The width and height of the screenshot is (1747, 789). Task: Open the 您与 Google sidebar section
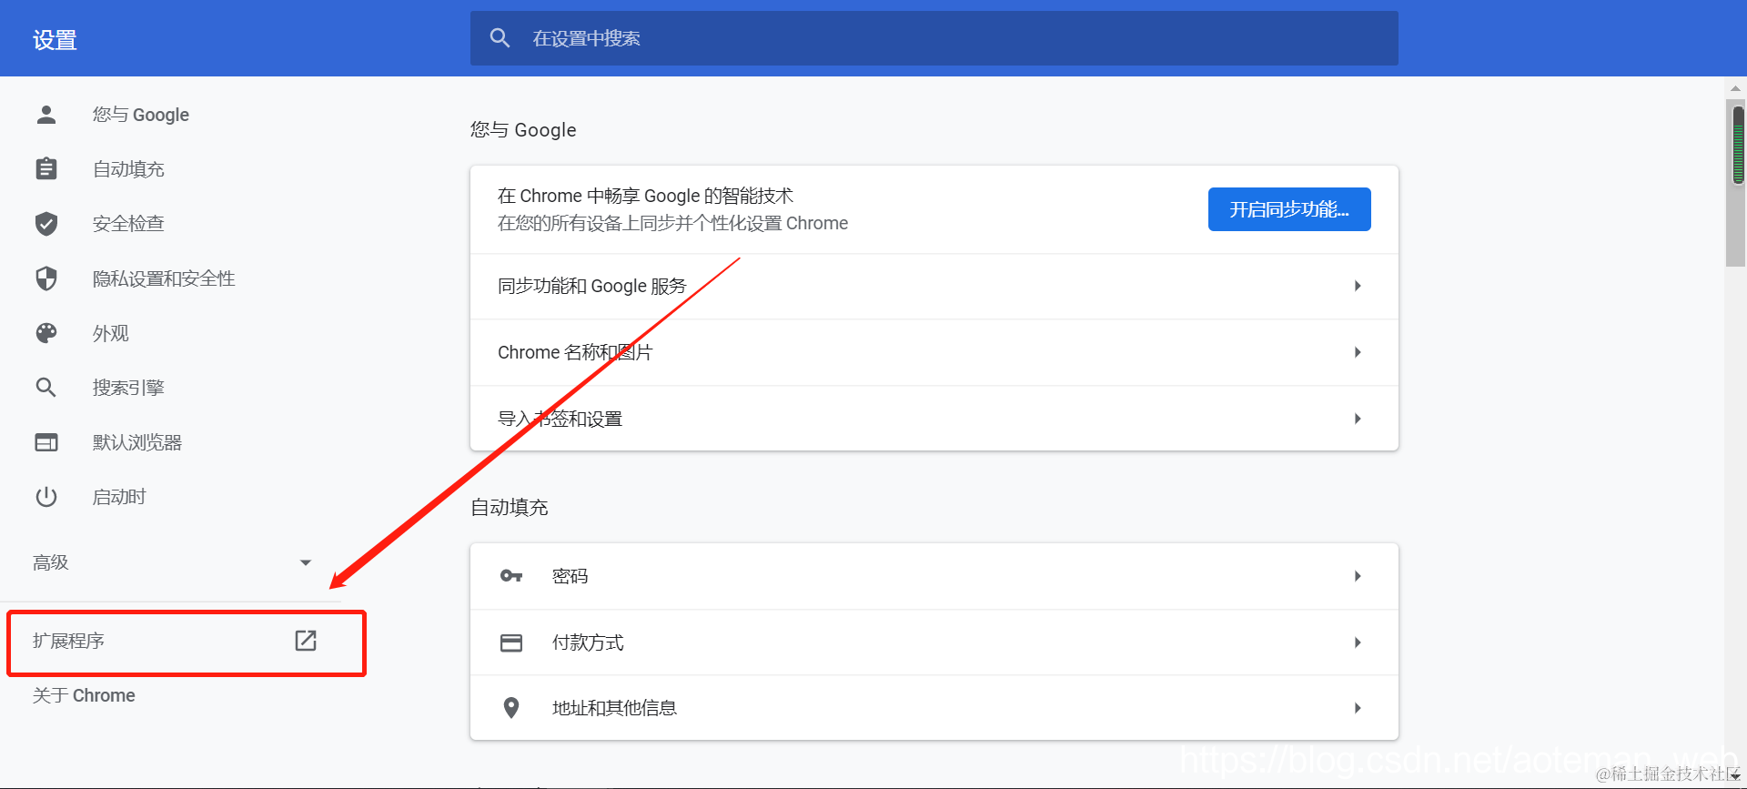[141, 115]
